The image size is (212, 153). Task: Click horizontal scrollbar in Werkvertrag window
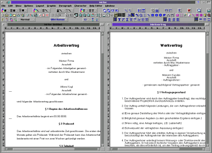click(x=149, y=149)
